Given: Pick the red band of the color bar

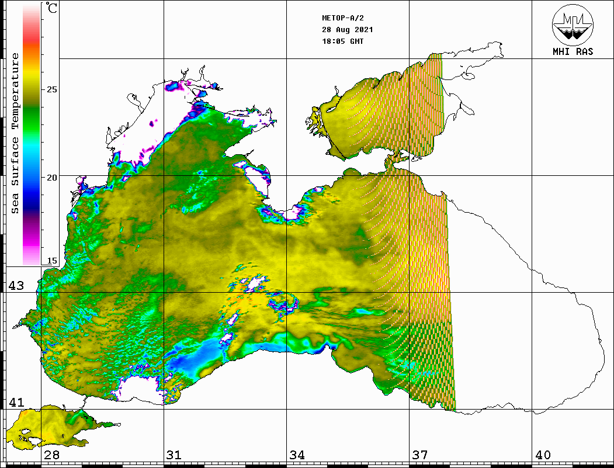Looking at the screenshot, I should tap(31, 38).
